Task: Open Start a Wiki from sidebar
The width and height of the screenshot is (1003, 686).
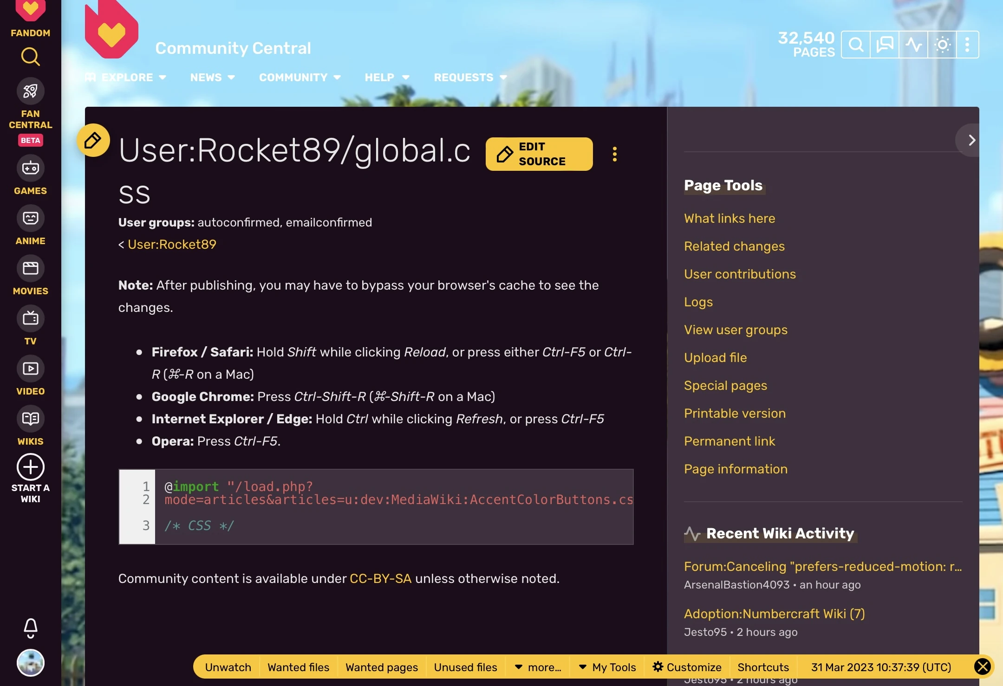Action: coord(30,467)
